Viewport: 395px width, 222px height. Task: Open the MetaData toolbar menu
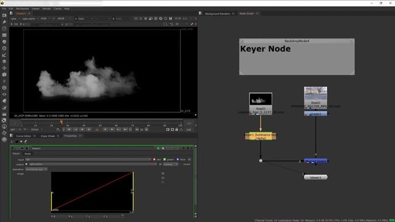[x=4, y=101]
